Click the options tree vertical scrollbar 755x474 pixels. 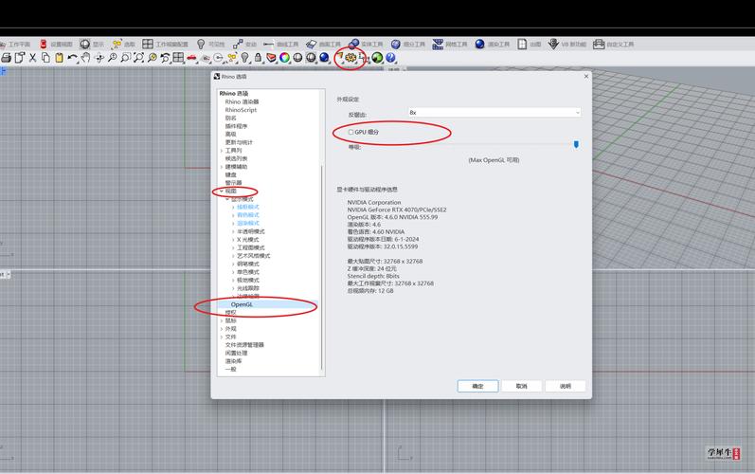(322, 267)
